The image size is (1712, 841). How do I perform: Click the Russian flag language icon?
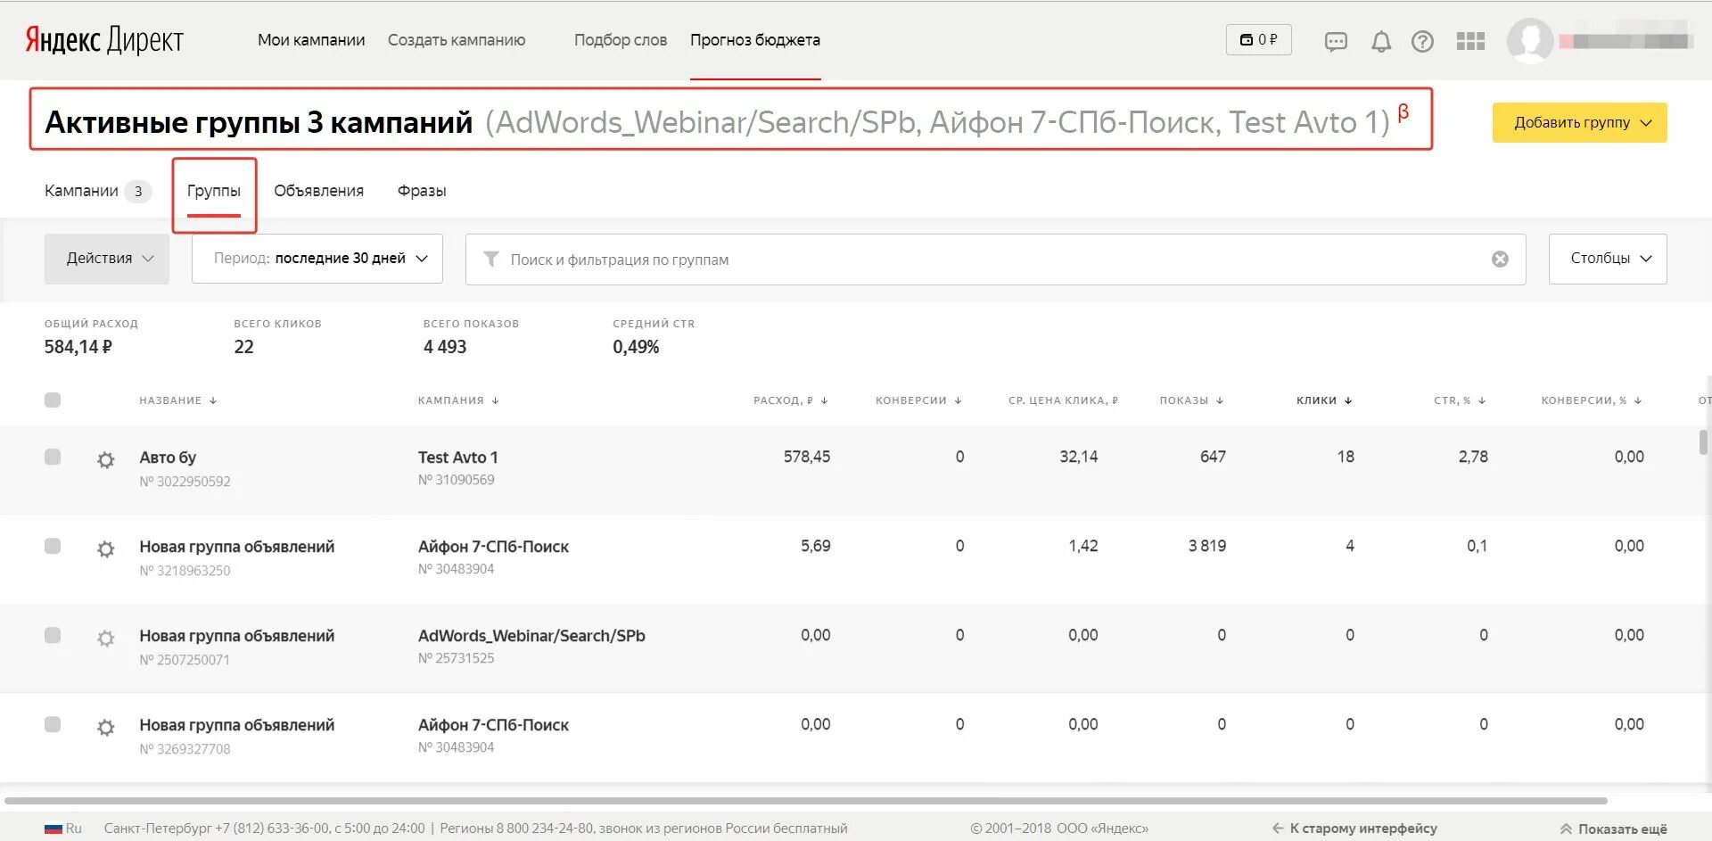pos(53,829)
